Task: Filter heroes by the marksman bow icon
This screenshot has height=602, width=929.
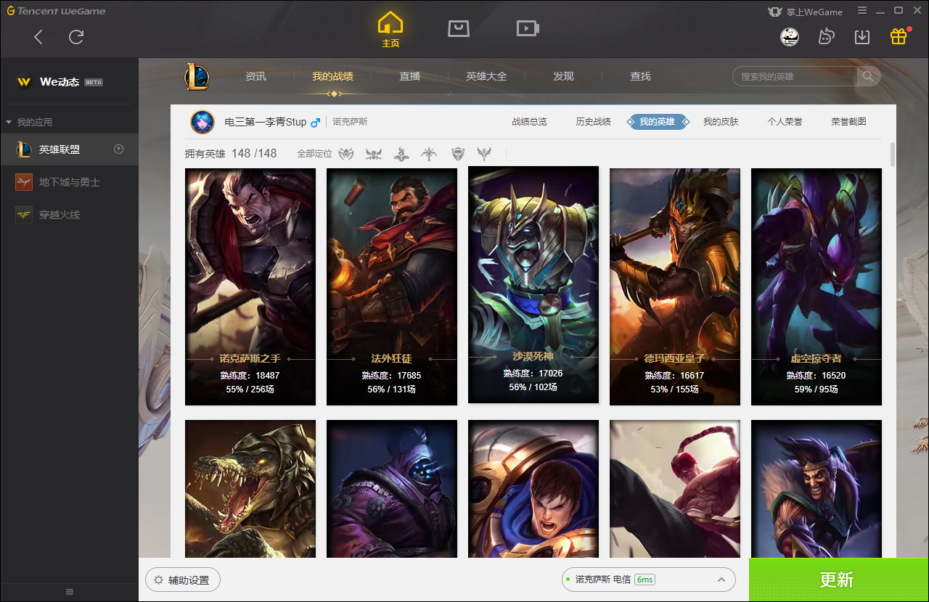Action: pos(429,154)
